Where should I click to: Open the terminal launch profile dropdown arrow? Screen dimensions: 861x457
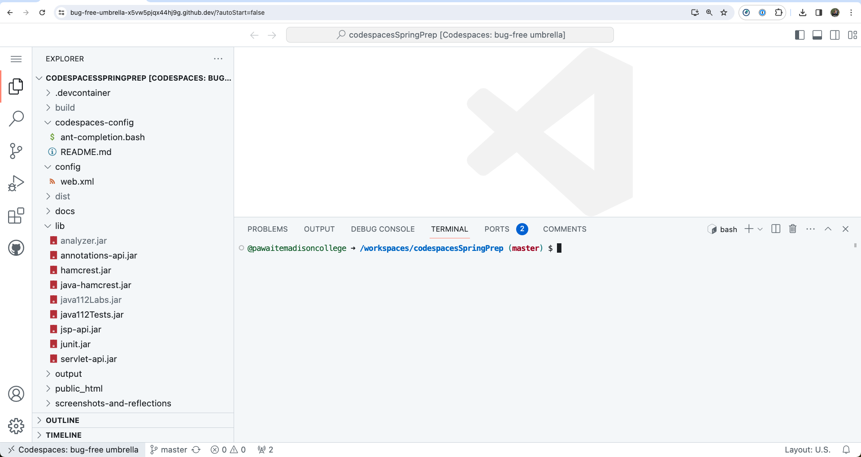tap(760, 229)
